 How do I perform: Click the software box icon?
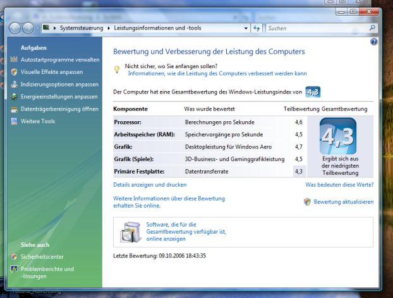coord(130,232)
